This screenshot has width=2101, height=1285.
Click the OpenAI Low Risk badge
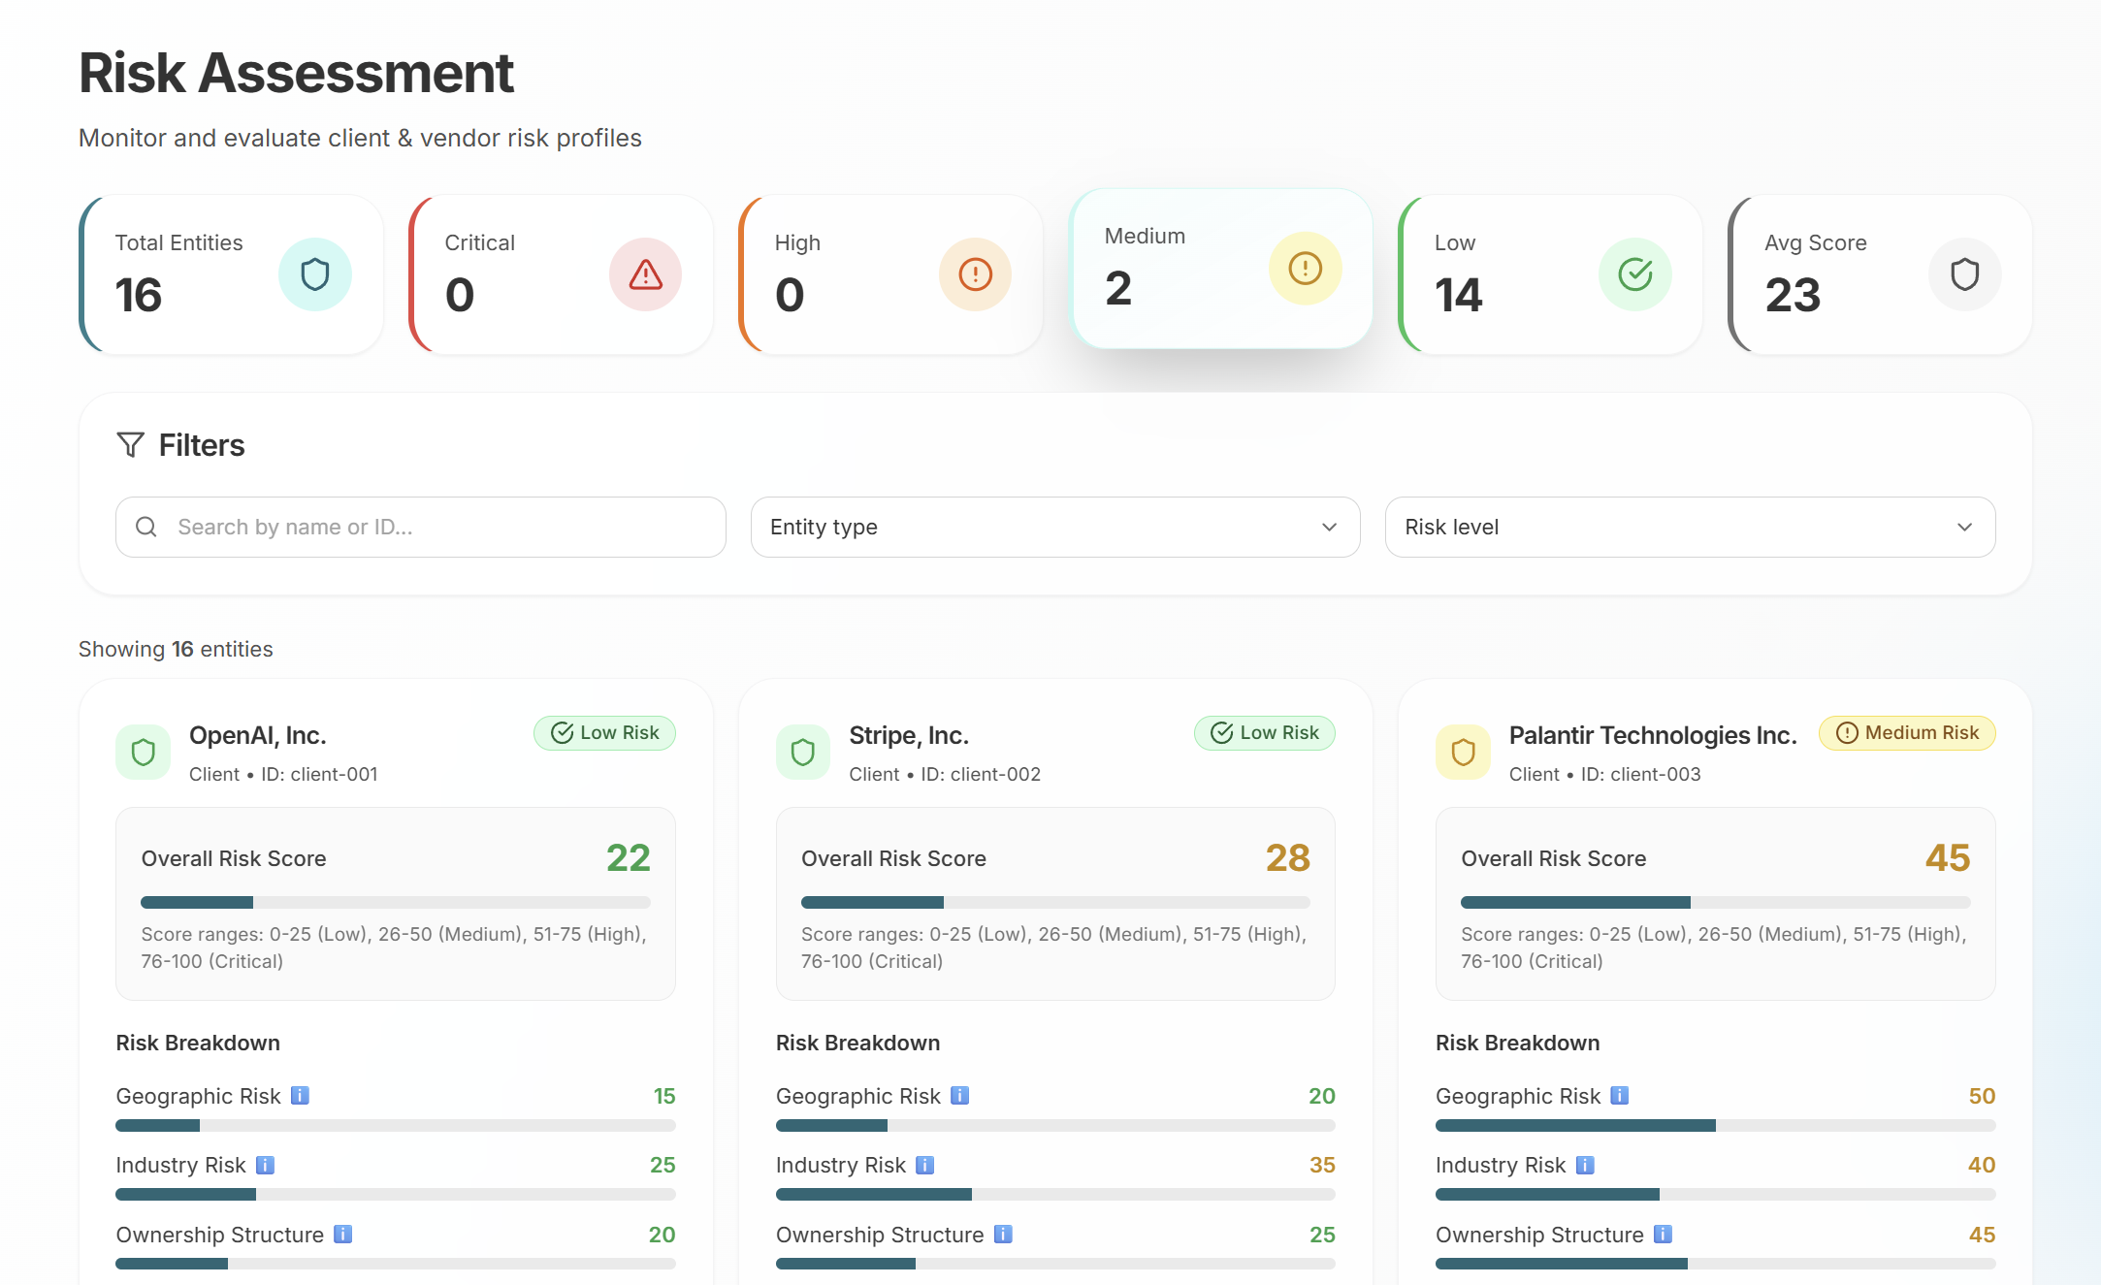[x=604, y=732]
